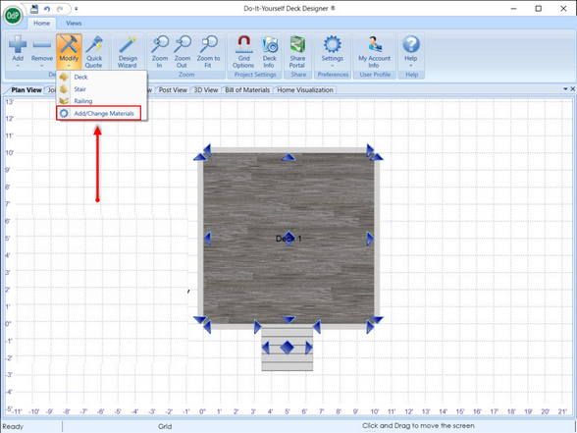Open the Bill of Materials tab
This screenshot has height=433, width=577.
click(247, 90)
